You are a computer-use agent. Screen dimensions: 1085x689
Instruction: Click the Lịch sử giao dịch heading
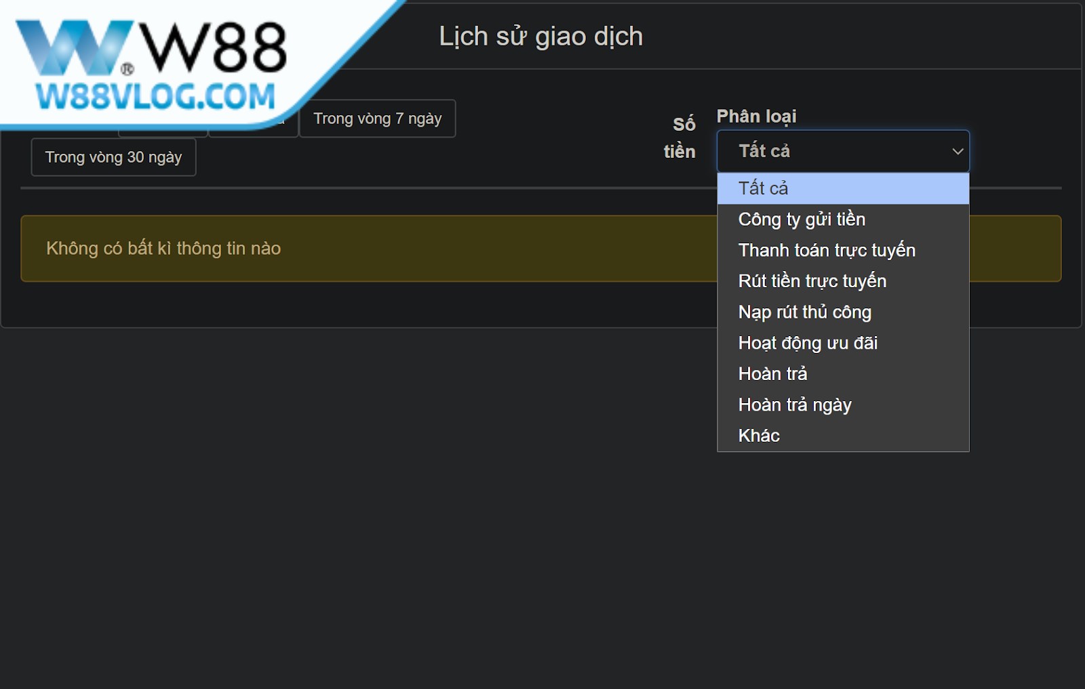click(540, 37)
